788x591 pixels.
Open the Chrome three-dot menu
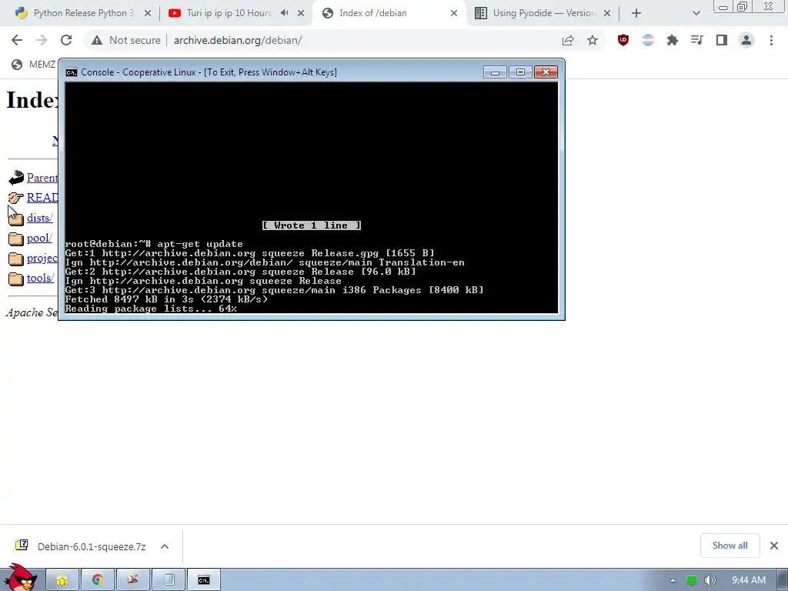(x=771, y=40)
